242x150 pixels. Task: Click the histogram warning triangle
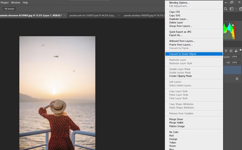tap(233, 24)
